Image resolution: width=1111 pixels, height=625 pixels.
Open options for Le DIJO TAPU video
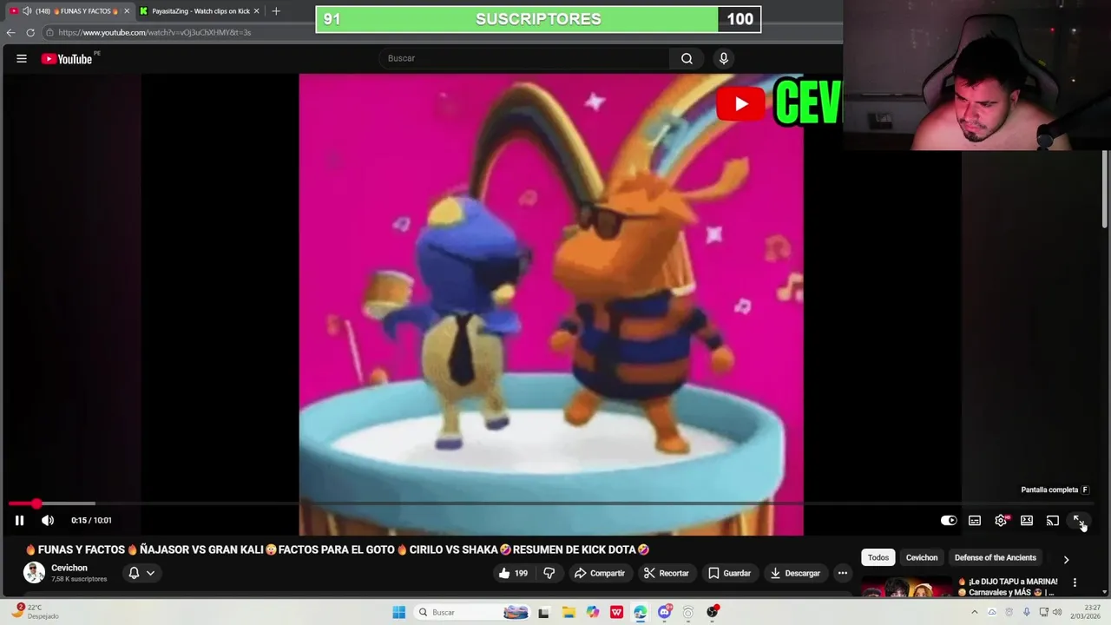(1075, 582)
